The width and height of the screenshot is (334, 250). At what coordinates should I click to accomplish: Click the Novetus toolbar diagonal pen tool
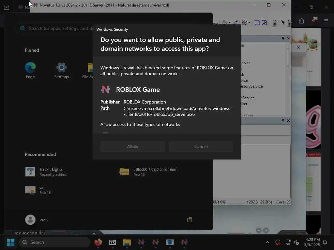(235, 22)
